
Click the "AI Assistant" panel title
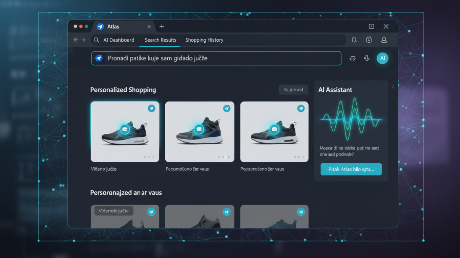(335, 90)
